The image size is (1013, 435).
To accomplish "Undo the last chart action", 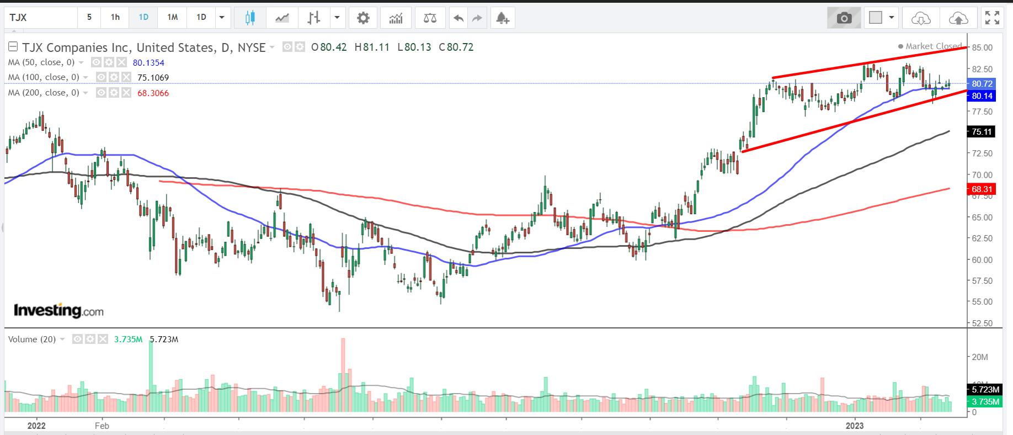I will tap(458, 18).
